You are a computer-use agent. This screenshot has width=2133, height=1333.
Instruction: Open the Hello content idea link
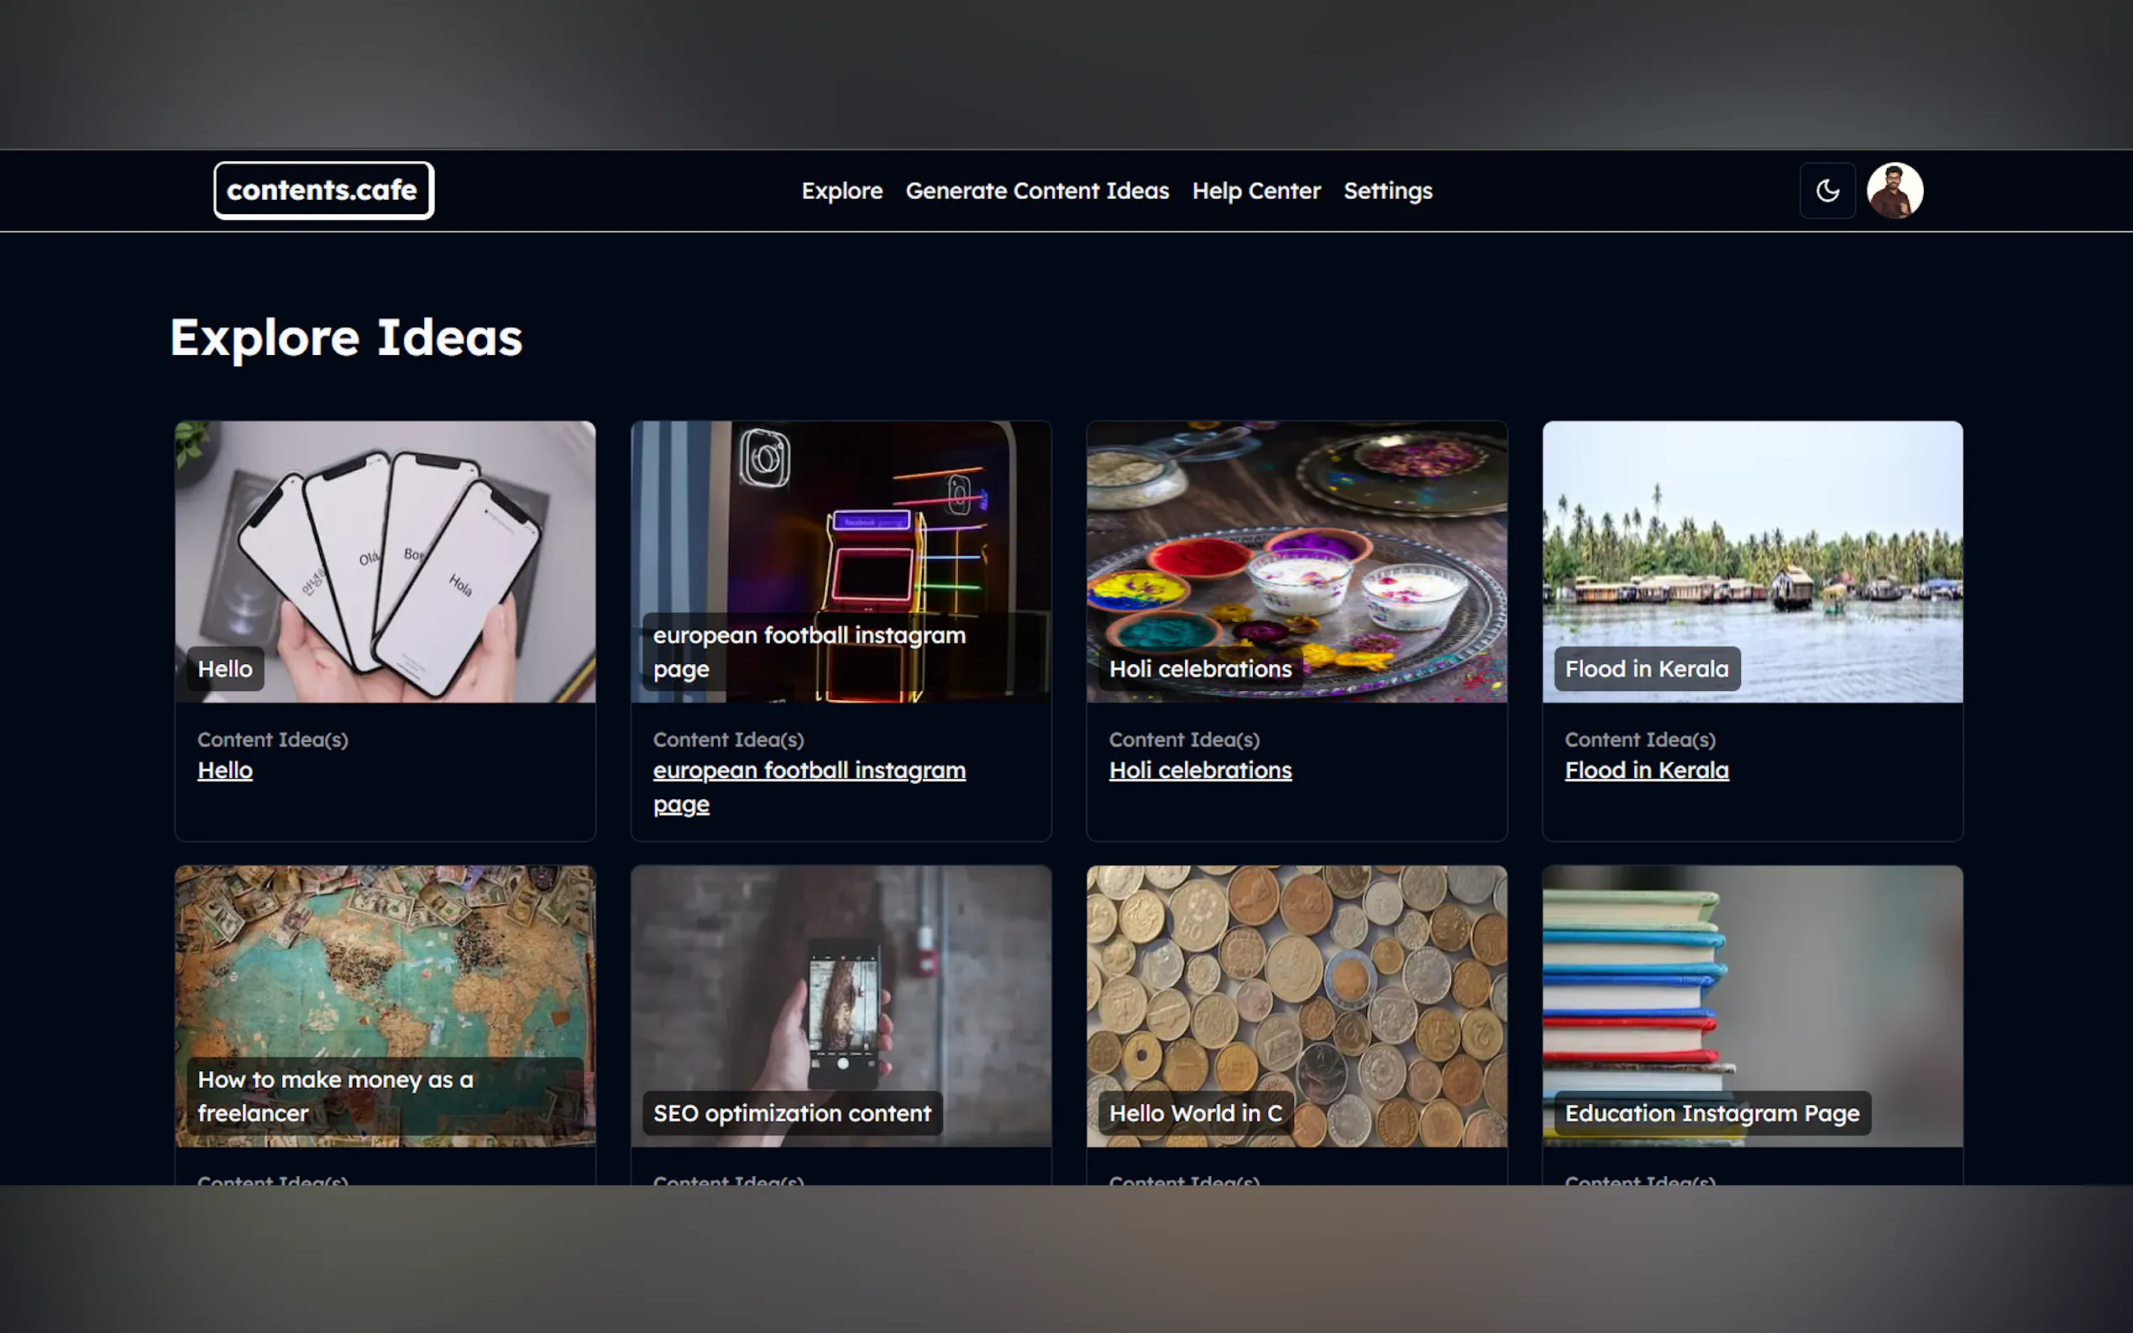click(225, 771)
